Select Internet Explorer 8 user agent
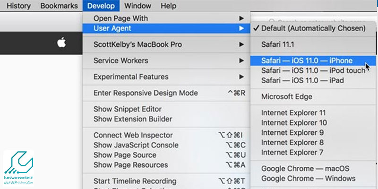Image resolution: width=378 pixels, height=189 pixels. [313, 143]
